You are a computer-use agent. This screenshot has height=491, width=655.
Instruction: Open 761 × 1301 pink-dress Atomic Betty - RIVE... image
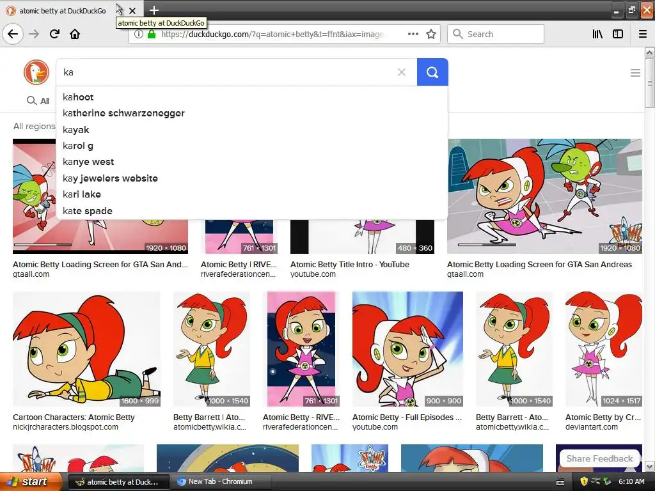click(x=301, y=349)
